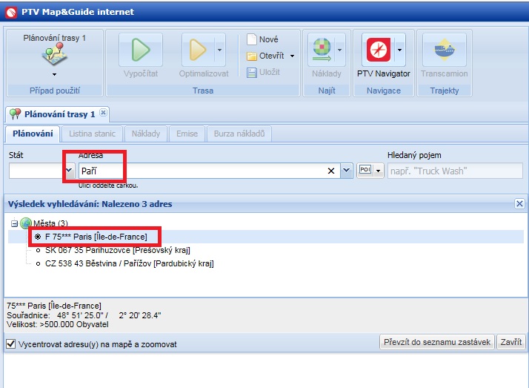
Task: Create a new route with Nové
Action: (x=263, y=39)
